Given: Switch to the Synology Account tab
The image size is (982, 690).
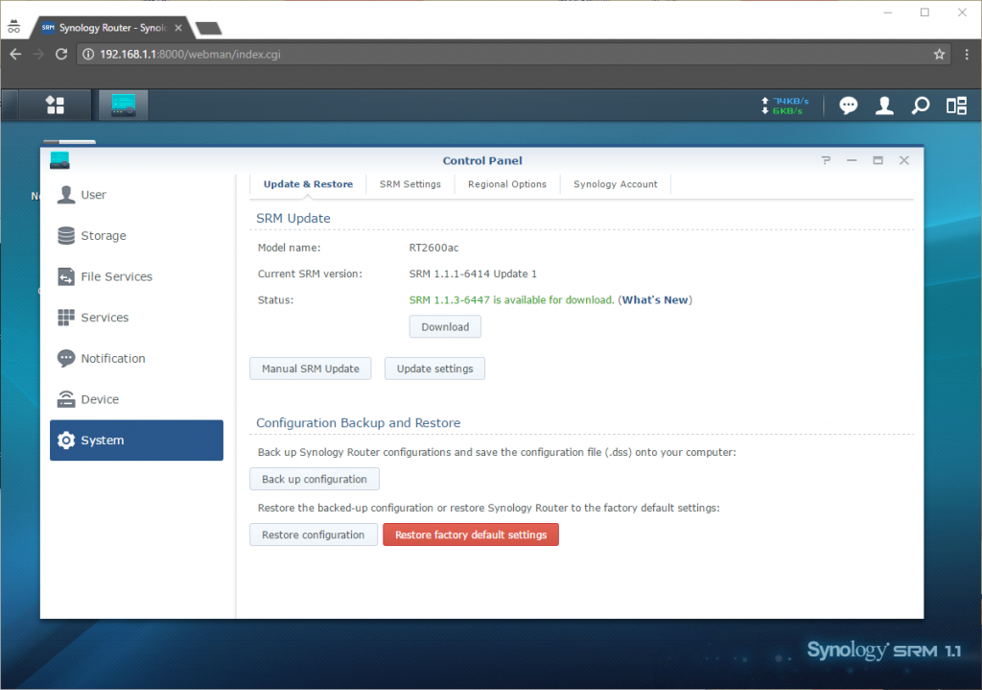Looking at the screenshot, I should 616,184.
